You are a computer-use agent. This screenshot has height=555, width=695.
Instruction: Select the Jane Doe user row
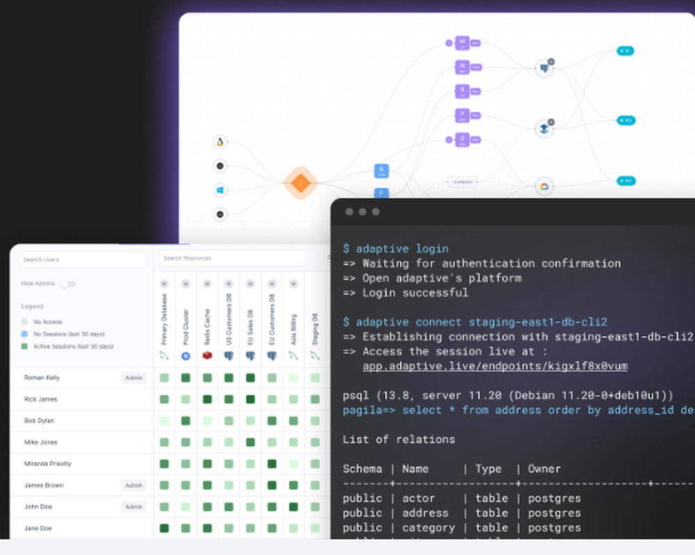pyautogui.click(x=81, y=528)
